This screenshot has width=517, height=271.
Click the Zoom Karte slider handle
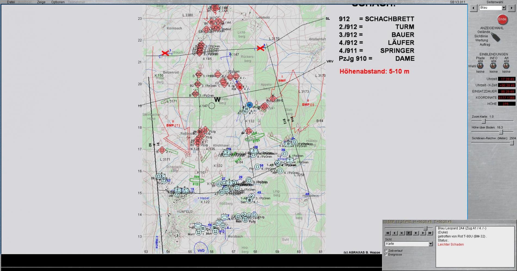tap(484, 121)
